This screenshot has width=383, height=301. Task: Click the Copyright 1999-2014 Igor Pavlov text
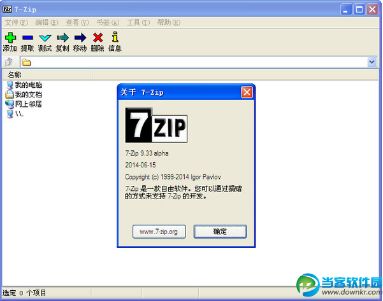[x=173, y=177]
